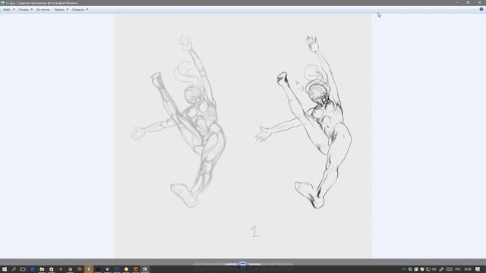Click the center slideshow play button
The width and height of the screenshot is (486, 273).
pyautogui.click(x=243, y=265)
